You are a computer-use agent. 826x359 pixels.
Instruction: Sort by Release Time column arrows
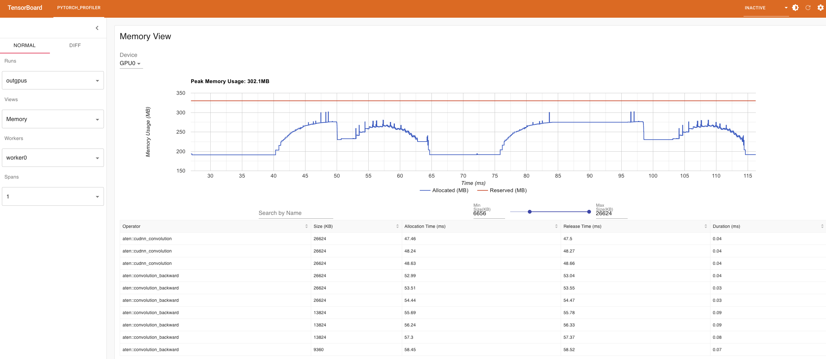pos(706,226)
